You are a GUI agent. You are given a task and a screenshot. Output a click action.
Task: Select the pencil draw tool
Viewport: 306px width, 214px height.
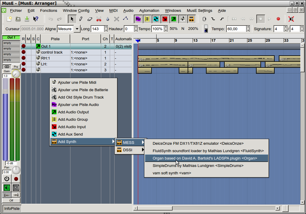coord(81,19)
